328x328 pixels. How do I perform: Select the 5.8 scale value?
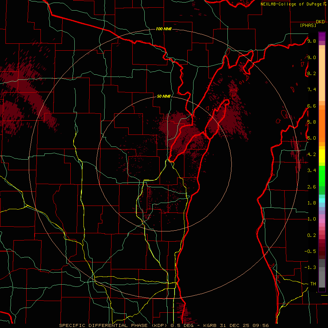(312, 122)
